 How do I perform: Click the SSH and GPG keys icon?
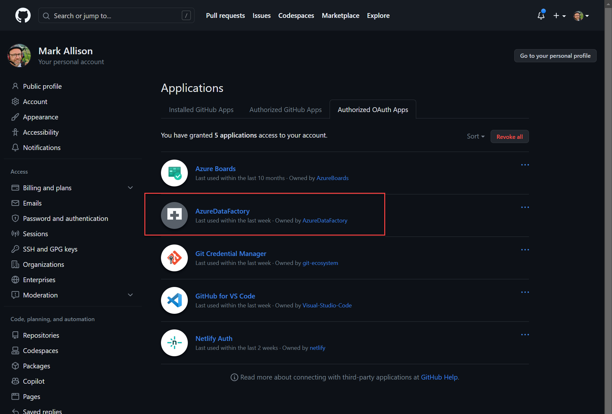(x=15, y=249)
